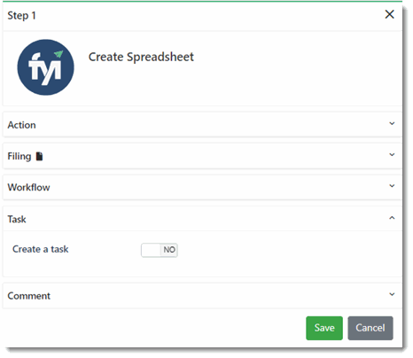Click the Task section header
Viewport: 413px width, 358px height.
tap(202, 219)
